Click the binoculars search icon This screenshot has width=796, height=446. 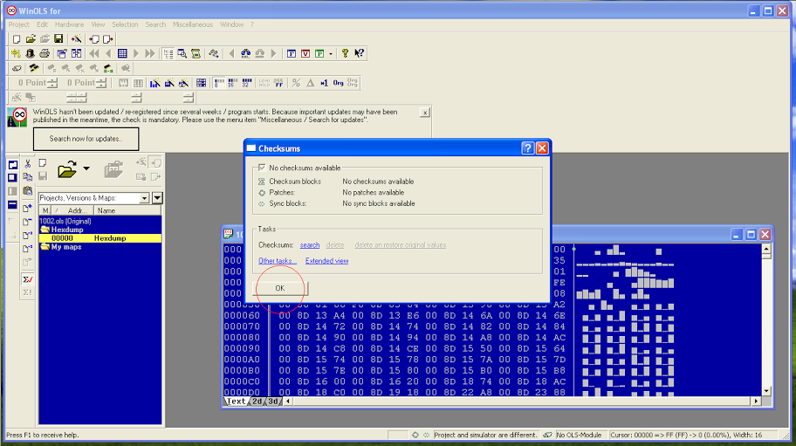[246, 53]
